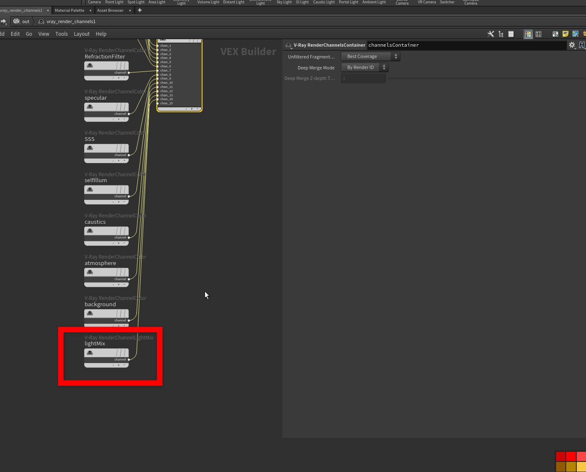Select the background node icon
This screenshot has width=586, height=472.
[90, 313]
